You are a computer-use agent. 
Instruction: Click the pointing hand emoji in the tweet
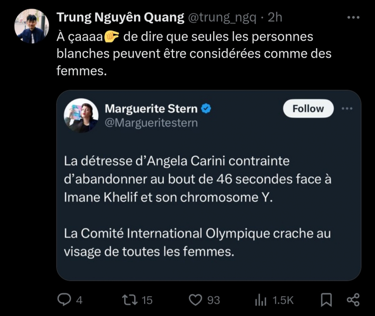tap(111, 37)
